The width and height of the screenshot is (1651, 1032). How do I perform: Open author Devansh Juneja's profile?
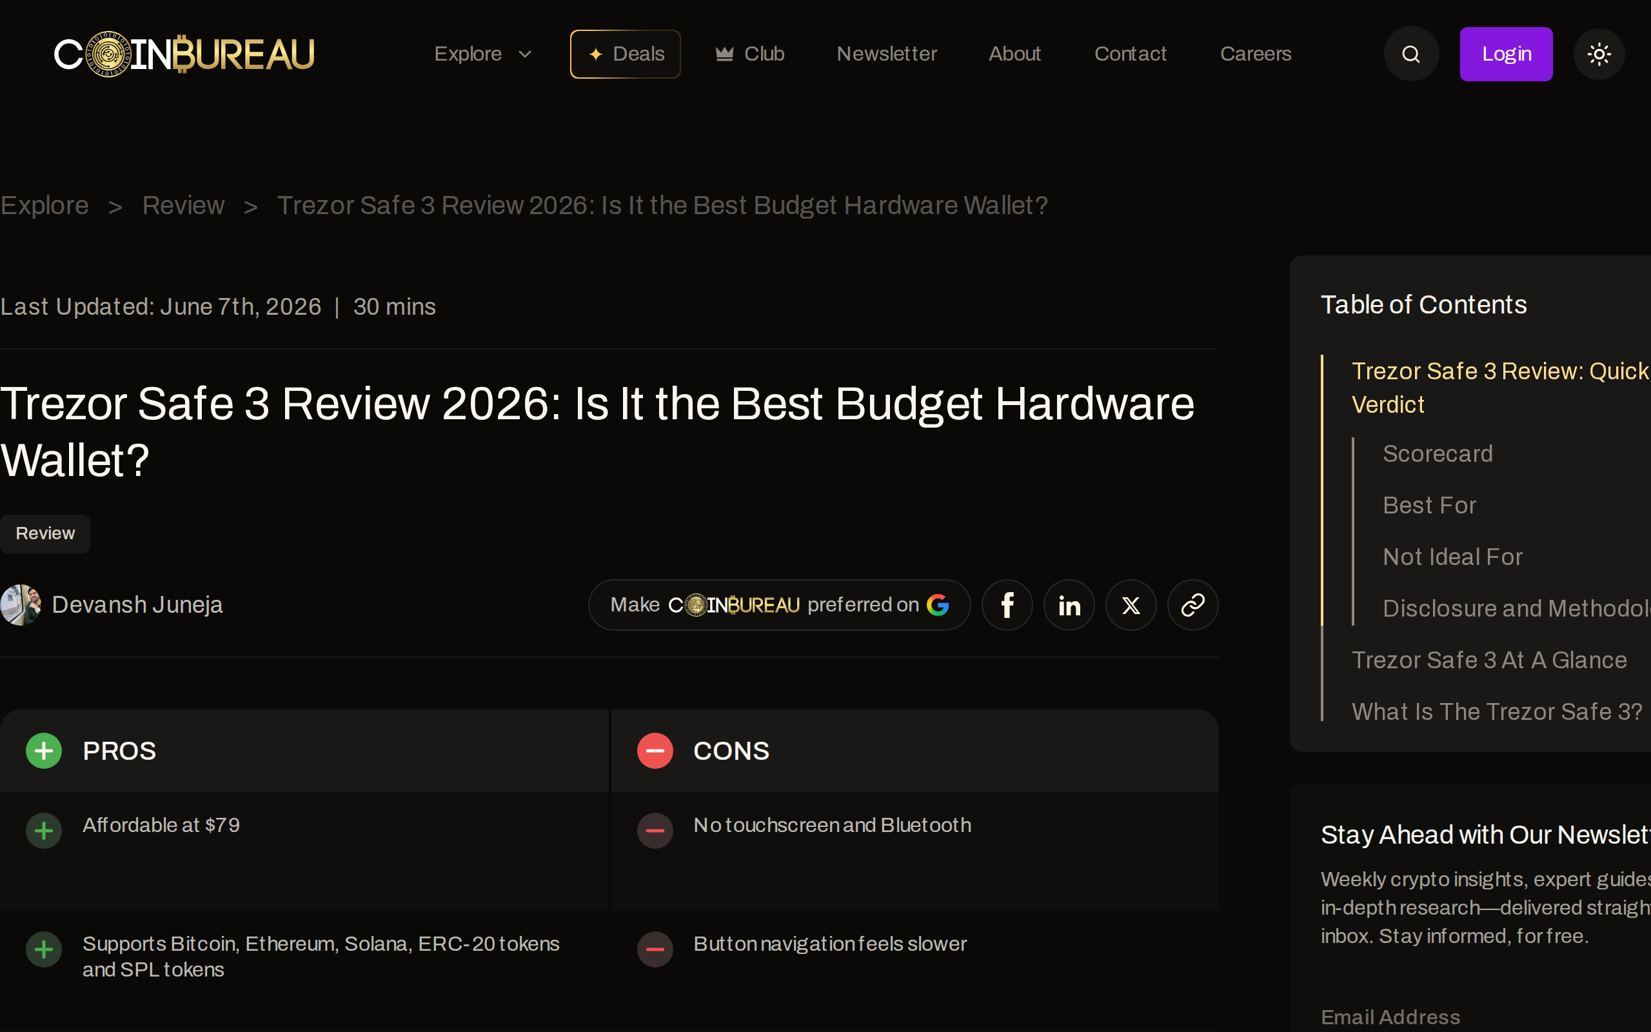click(x=137, y=605)
